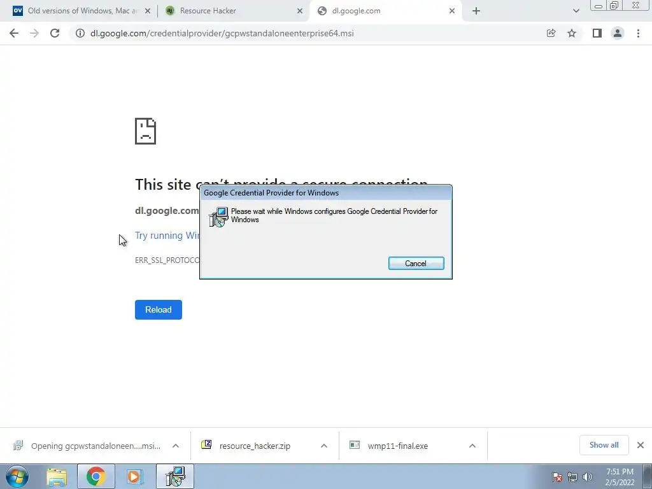This screenshot has width=652, height=489.
Task: Switch to the Resource Hacker tab
Action: pos(233,11)
